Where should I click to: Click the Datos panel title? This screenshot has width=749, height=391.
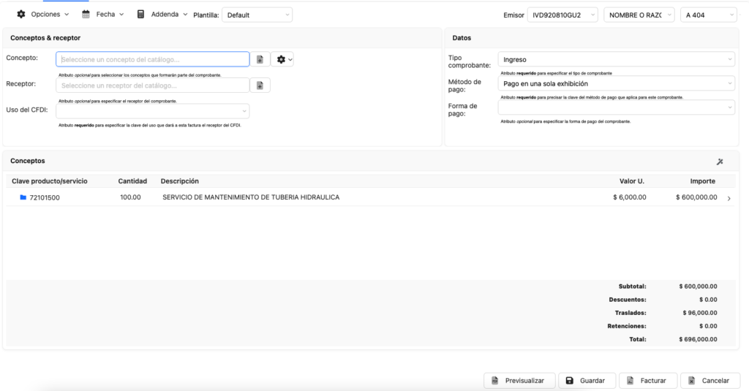click(462, 38)
